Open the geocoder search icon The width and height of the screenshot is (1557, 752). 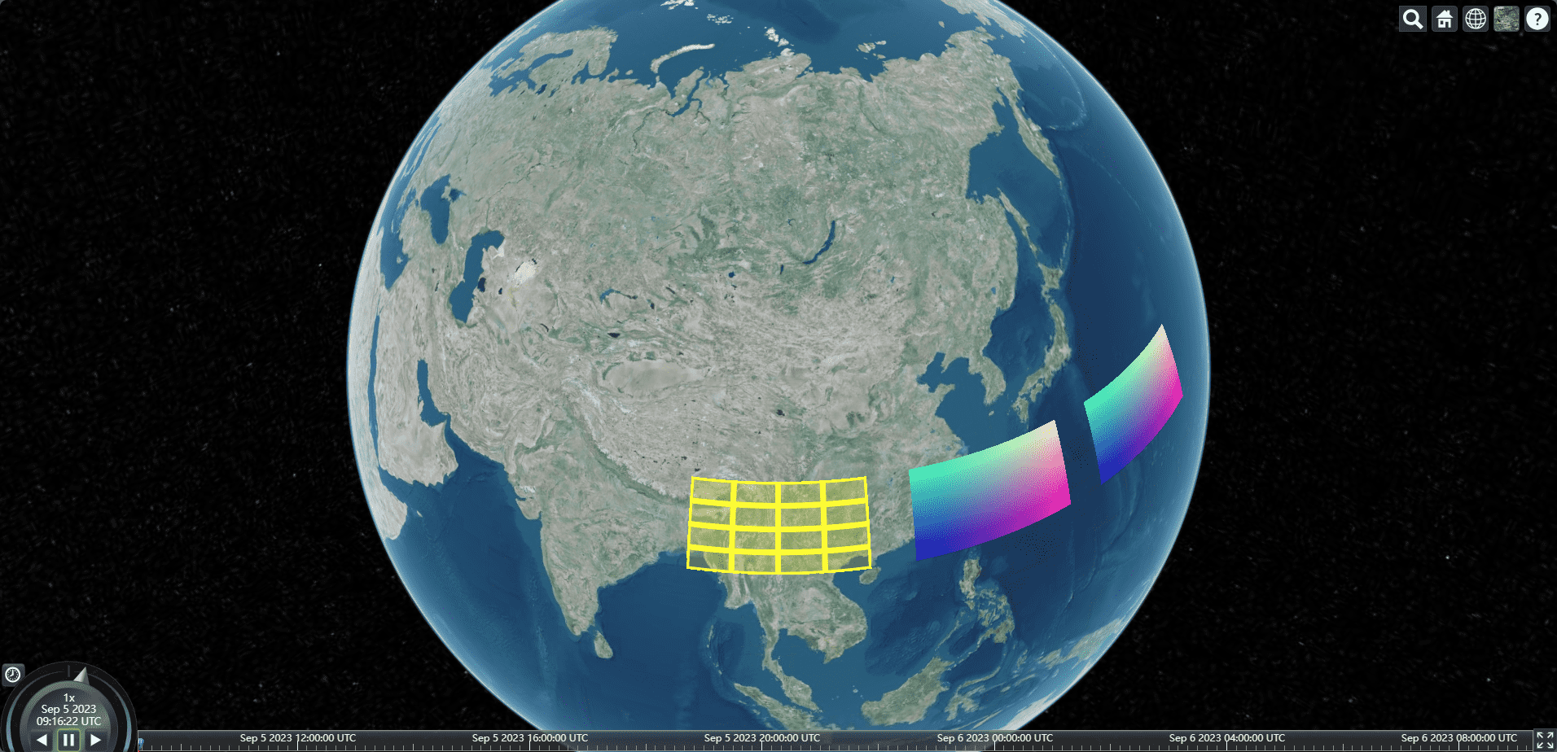(x=1413, y=19)
